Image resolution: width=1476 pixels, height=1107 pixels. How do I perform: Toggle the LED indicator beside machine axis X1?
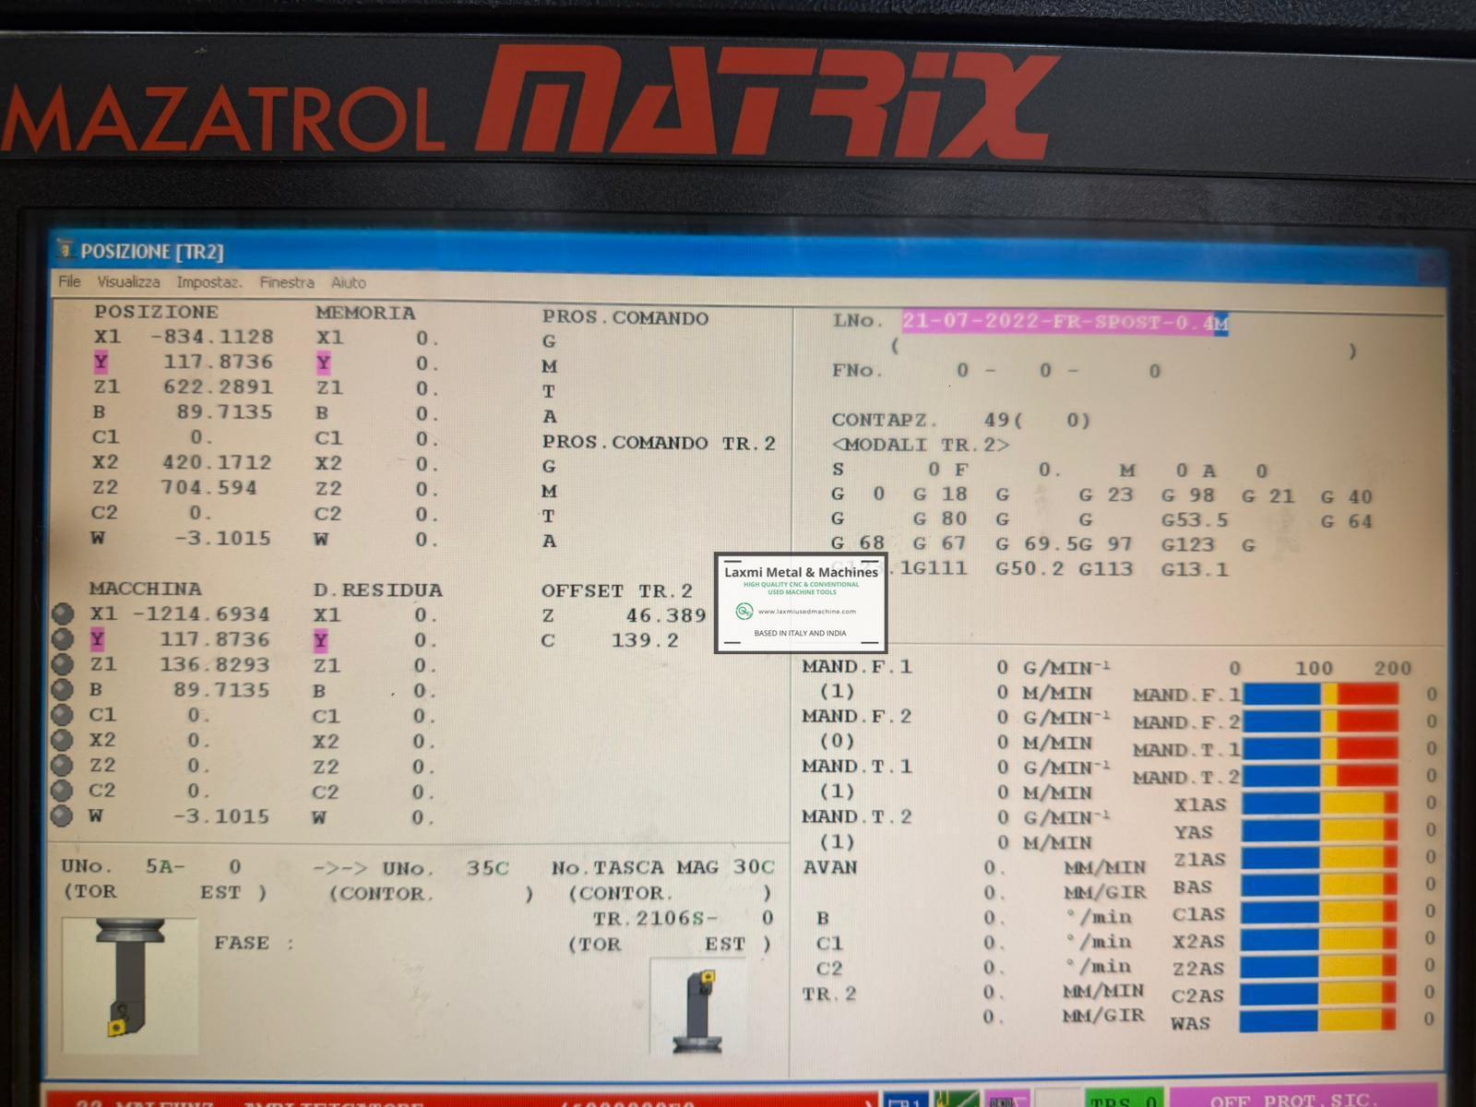[63, 613]
